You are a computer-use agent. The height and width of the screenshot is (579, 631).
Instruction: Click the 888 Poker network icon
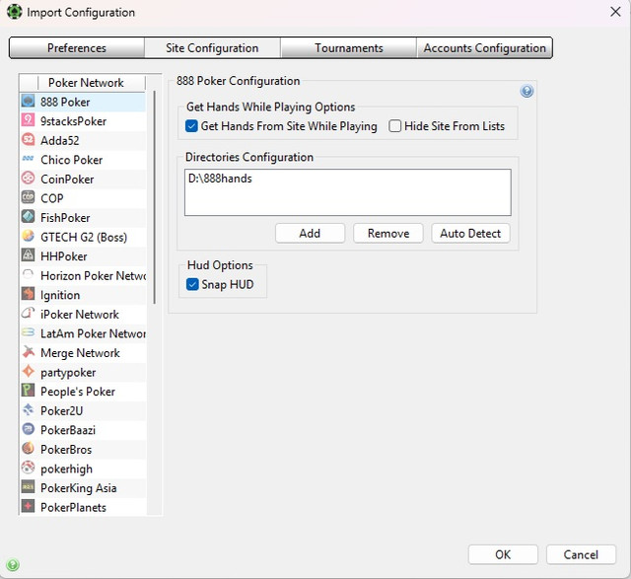coord(29,101)
